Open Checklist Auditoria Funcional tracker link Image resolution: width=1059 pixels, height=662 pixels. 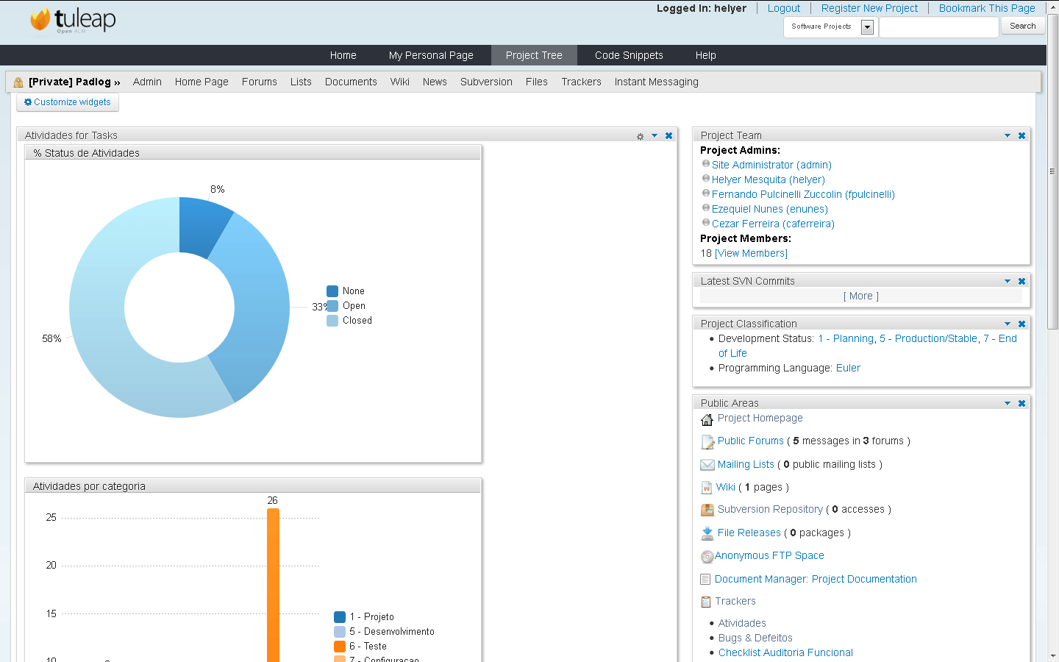click(x=785, y=652)
